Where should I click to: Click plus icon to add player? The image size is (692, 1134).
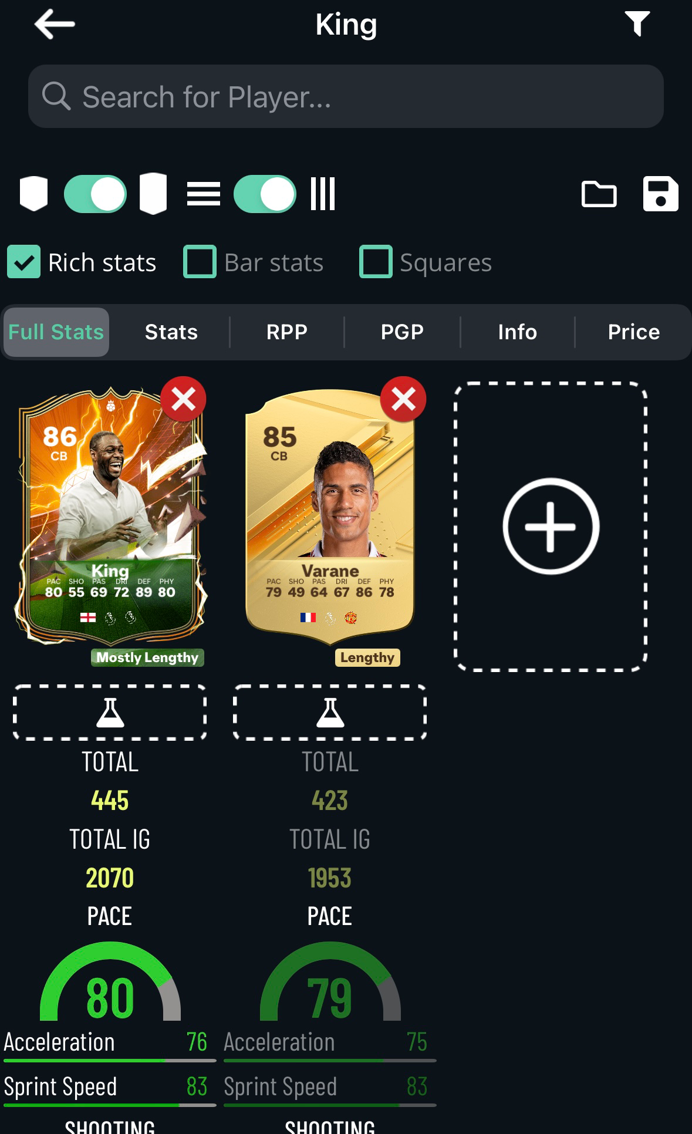click(551, 526)
